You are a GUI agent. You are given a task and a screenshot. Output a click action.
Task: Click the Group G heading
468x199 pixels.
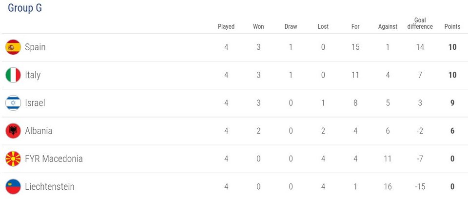click(25, 8)
